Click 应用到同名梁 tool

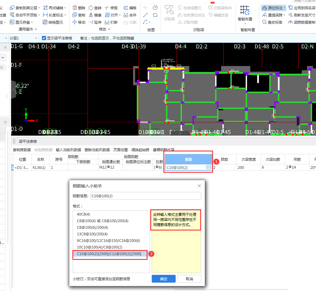tap(302, 8)
